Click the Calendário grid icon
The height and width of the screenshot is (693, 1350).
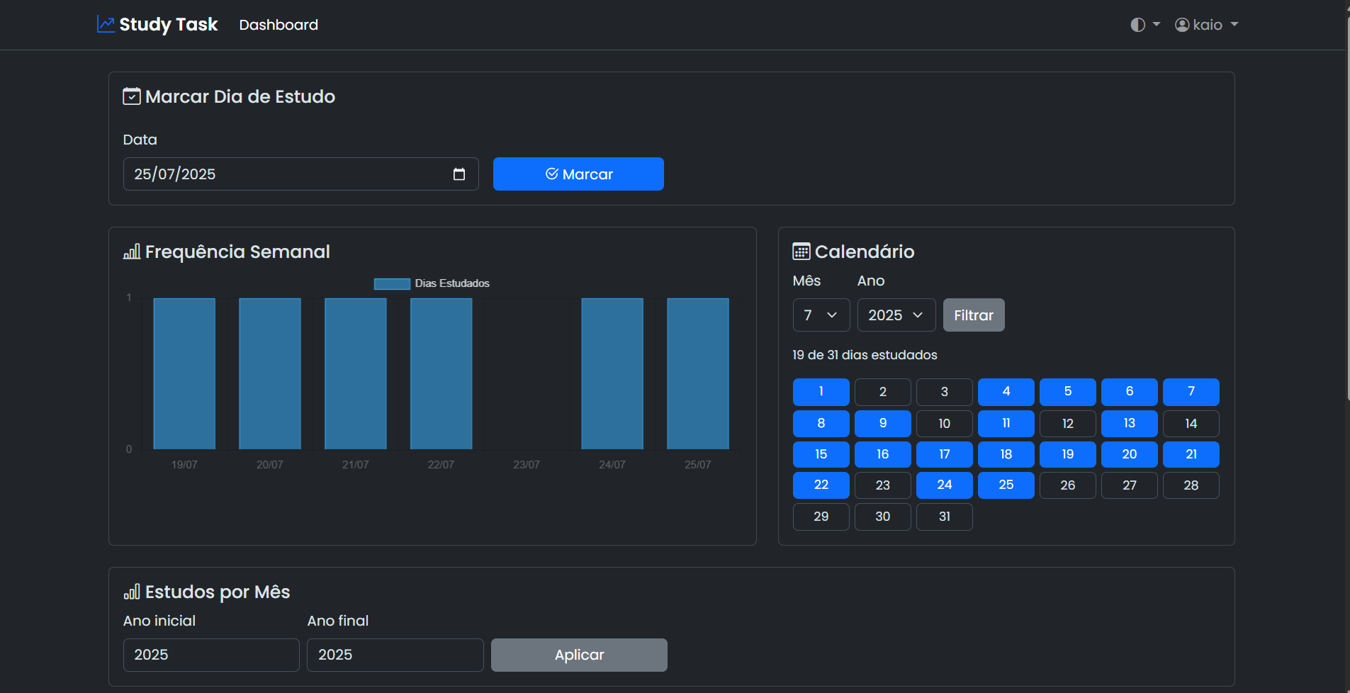pos(801,252)
